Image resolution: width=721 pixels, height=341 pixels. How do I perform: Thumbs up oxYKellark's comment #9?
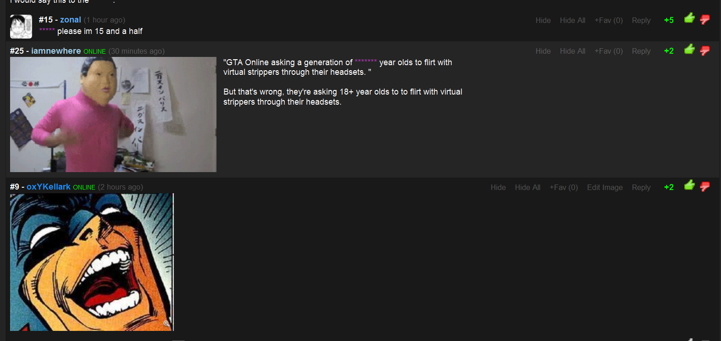(689, 185)
